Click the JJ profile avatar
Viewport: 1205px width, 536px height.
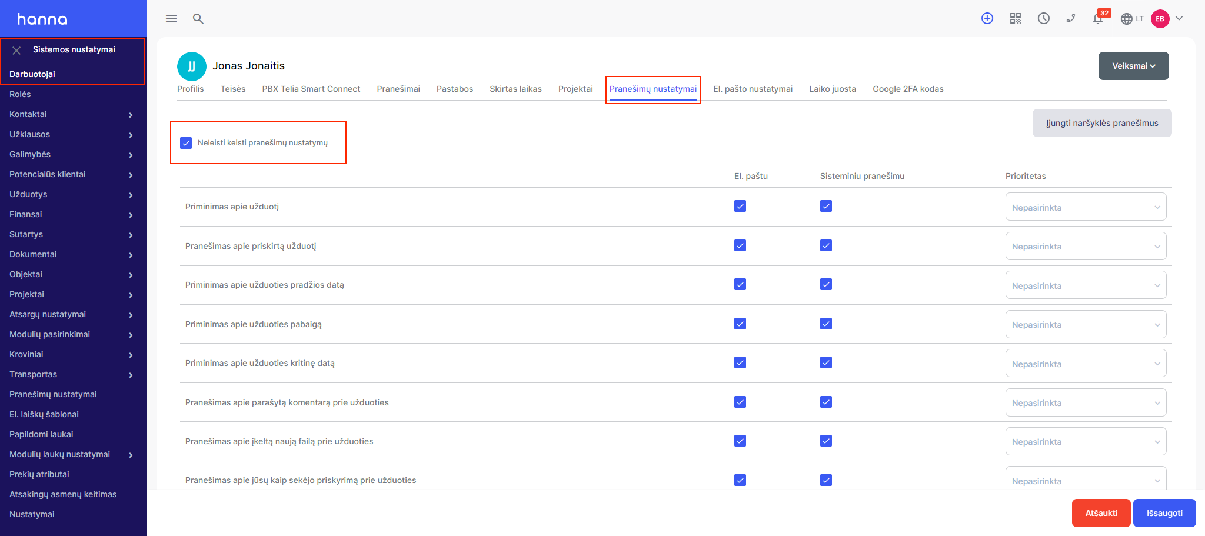tap(192, 66)
